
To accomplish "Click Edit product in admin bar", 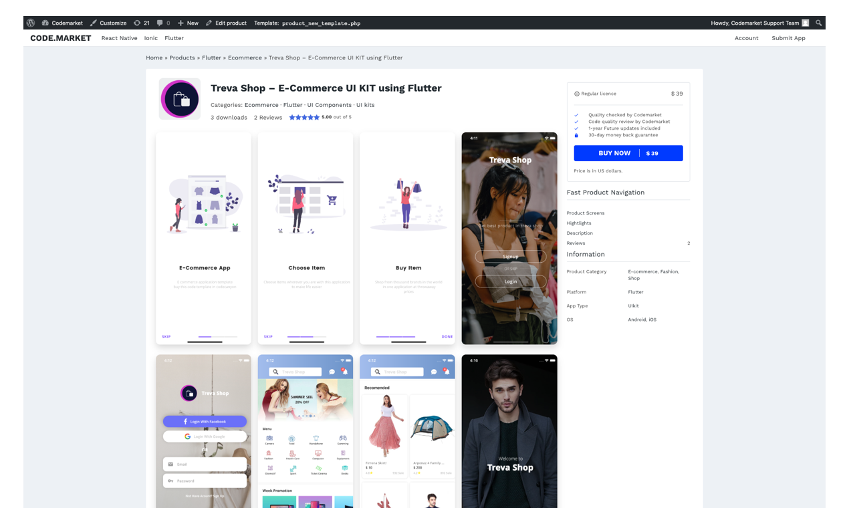I will point(226,23).
